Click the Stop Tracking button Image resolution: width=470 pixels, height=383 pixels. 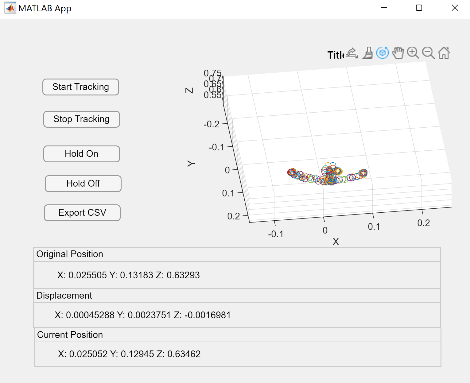(82, 119)
